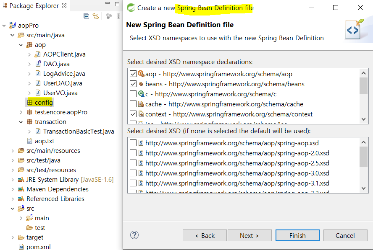
Task: Click the help question mark icon
Action: (134, 235)
